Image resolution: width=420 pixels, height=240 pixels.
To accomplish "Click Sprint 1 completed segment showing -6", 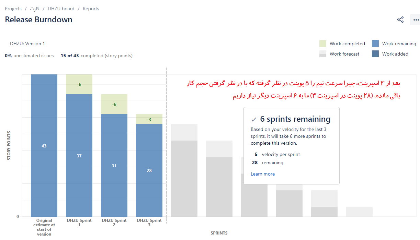I will 79,84.
